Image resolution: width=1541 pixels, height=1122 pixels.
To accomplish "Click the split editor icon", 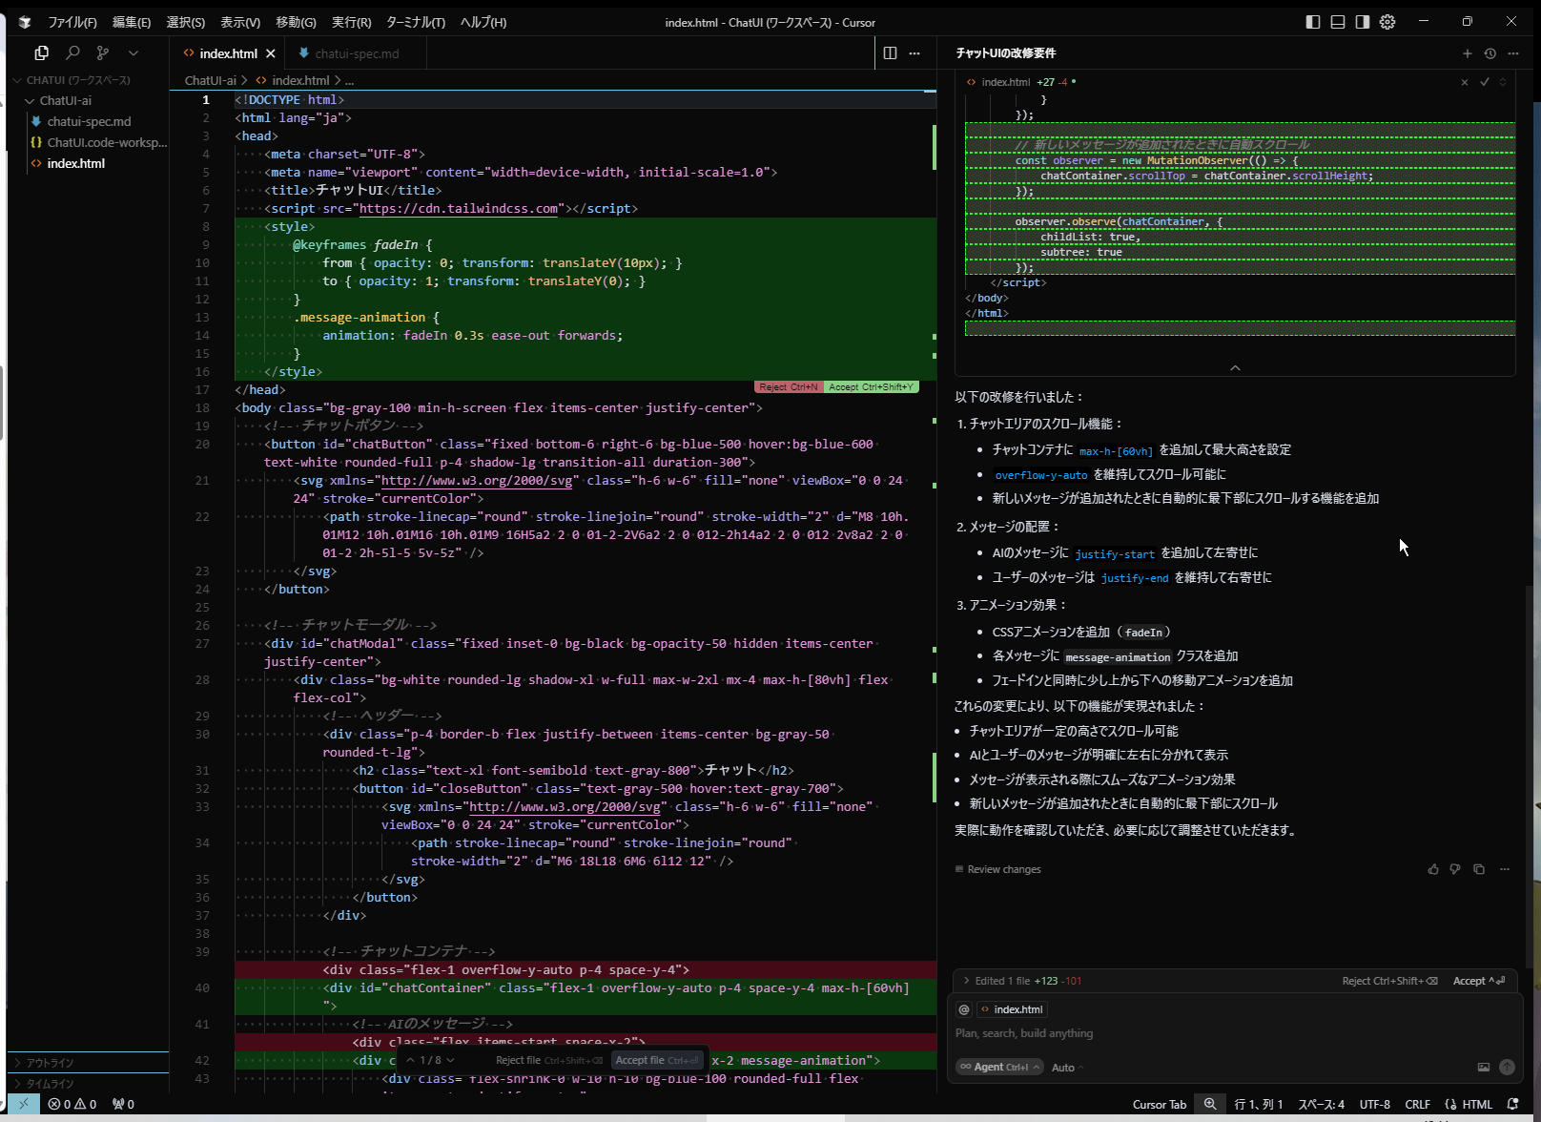I will 890,53.
